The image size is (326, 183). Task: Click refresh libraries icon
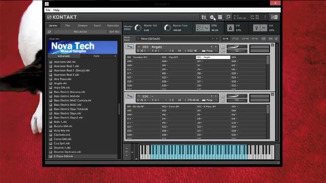(x=49, y=32)
